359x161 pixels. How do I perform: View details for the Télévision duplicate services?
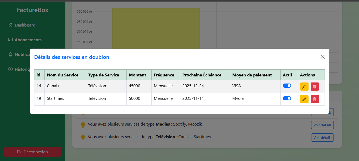[322, 138]
